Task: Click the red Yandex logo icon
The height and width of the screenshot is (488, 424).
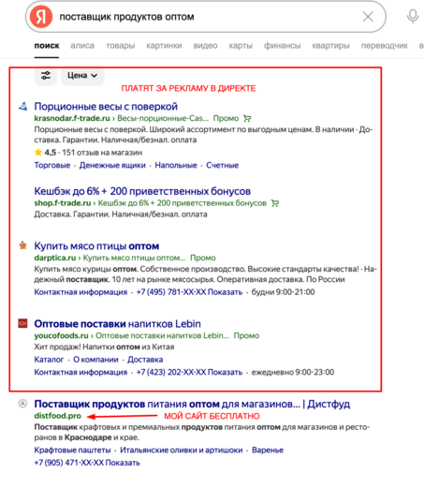Action: [x=41, y=17]
